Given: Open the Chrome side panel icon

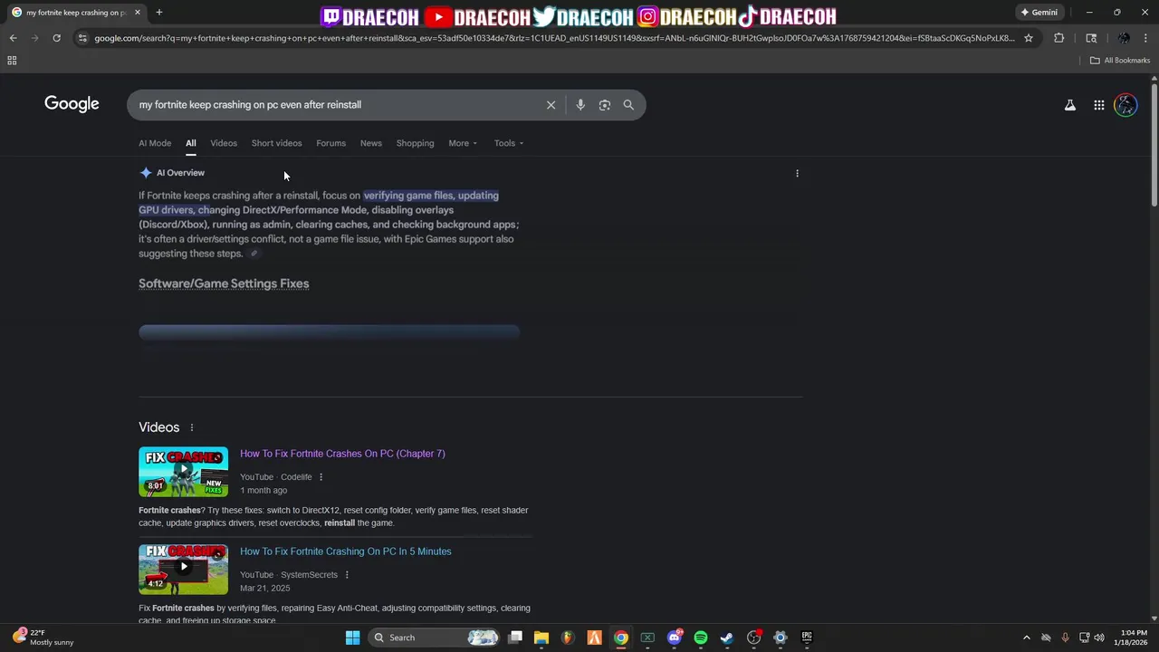Looking at the screenshot, I should [x=1091, y=38].
